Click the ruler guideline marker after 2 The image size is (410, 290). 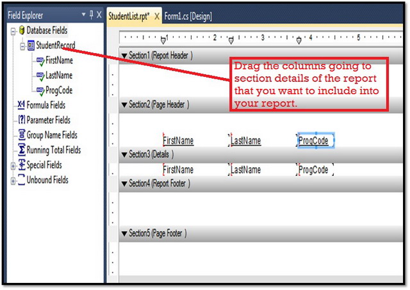coord(231,40)
